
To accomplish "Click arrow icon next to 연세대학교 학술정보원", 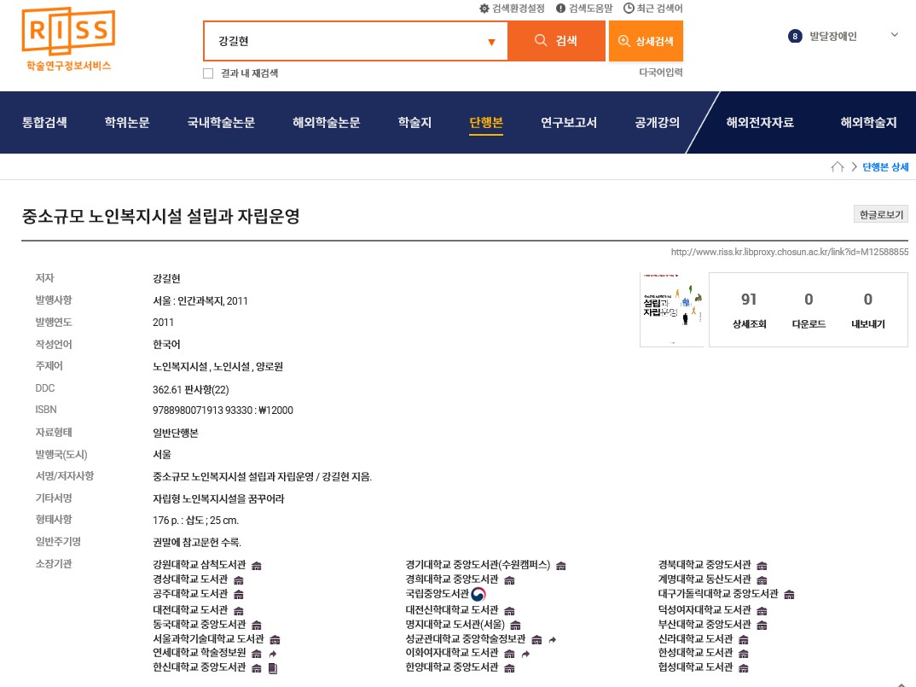I will (273, 653).
